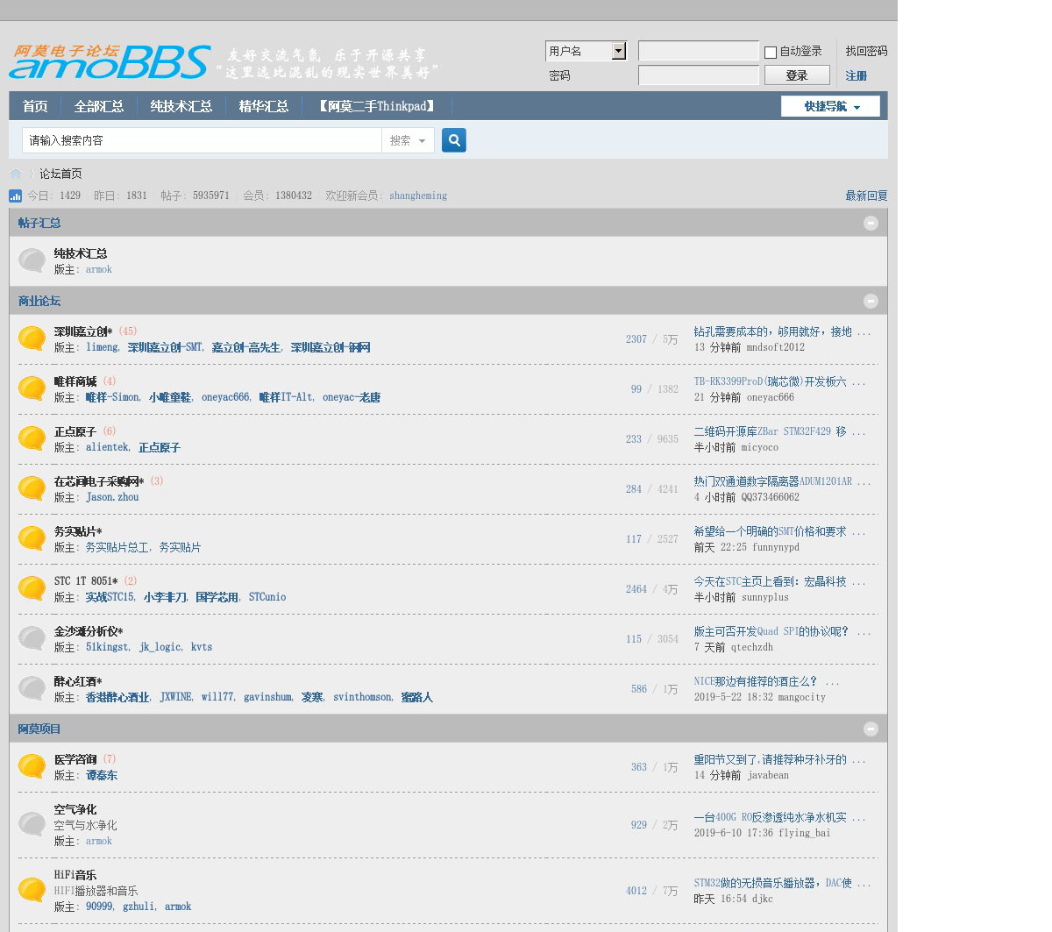
Task: Go to the 精华汇总 nav tab
Action: [x=263, y=106]
